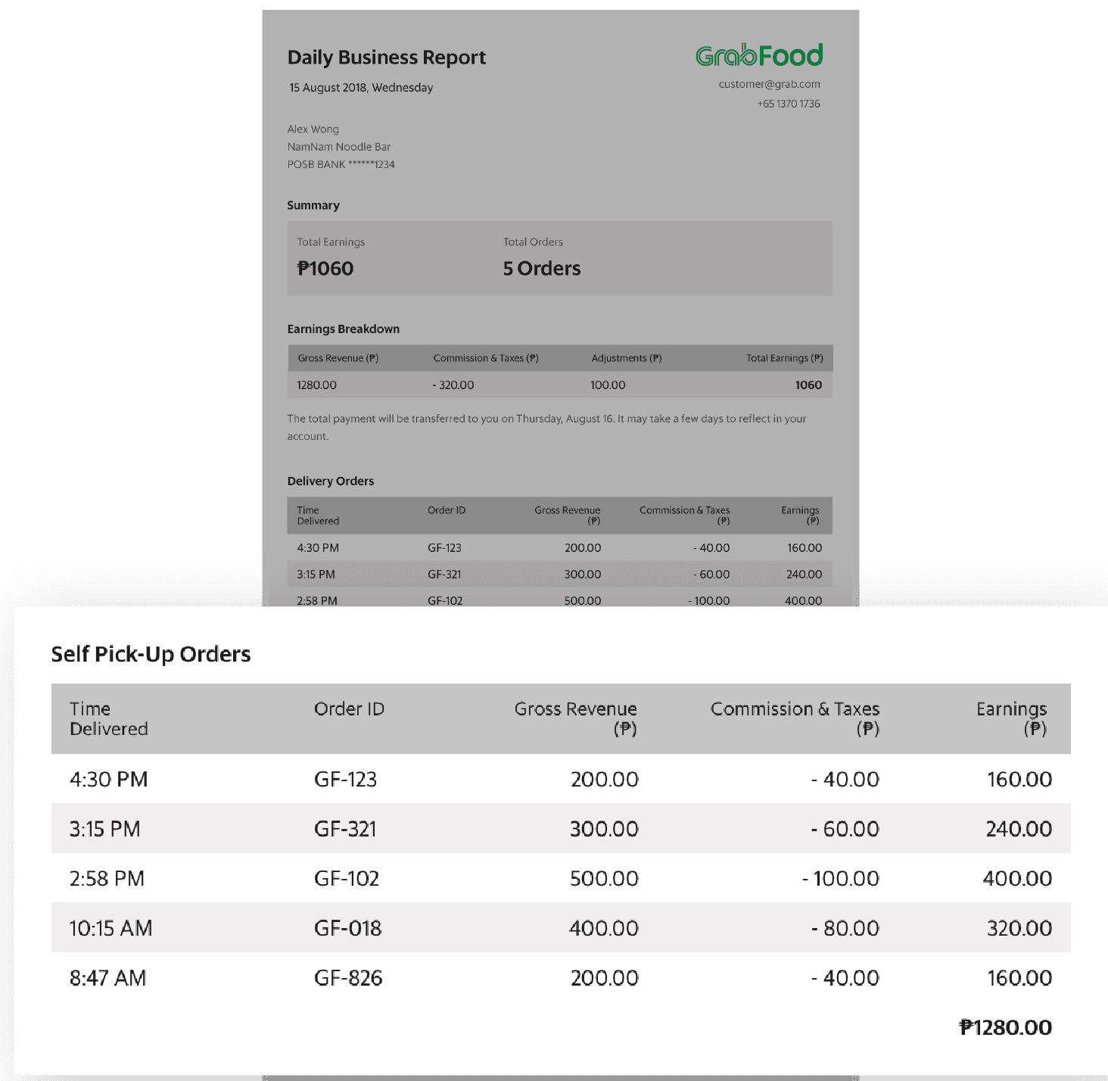Click the 100.00 adjustments value
Screen dimensions: 1108x1081
pos(608,385)
